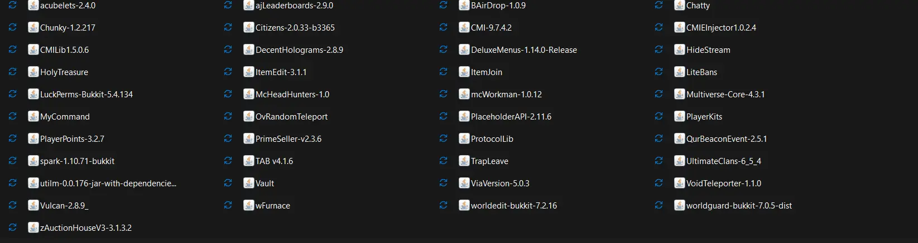Click the jar icon of PlayerKits

[680, 116]
